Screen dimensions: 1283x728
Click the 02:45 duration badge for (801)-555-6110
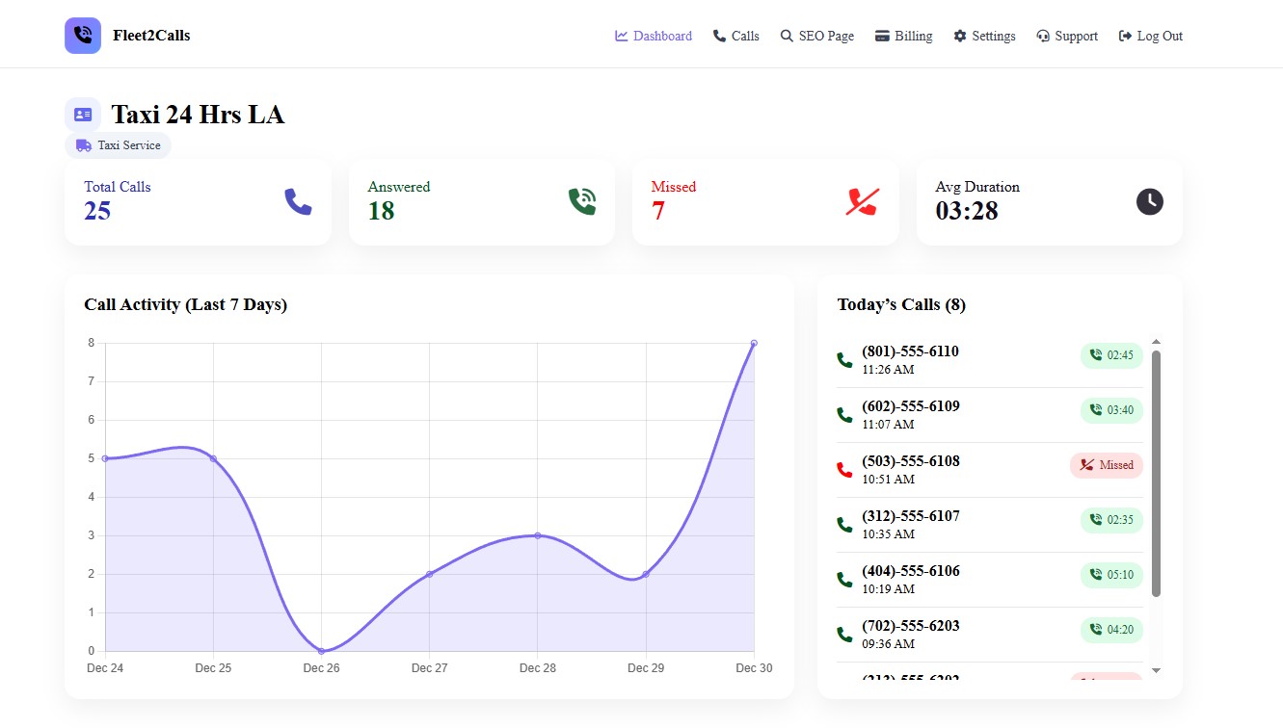pos(1111,355)
